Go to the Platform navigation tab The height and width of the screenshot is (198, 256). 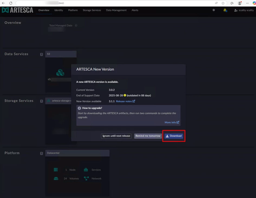point(73,10)
